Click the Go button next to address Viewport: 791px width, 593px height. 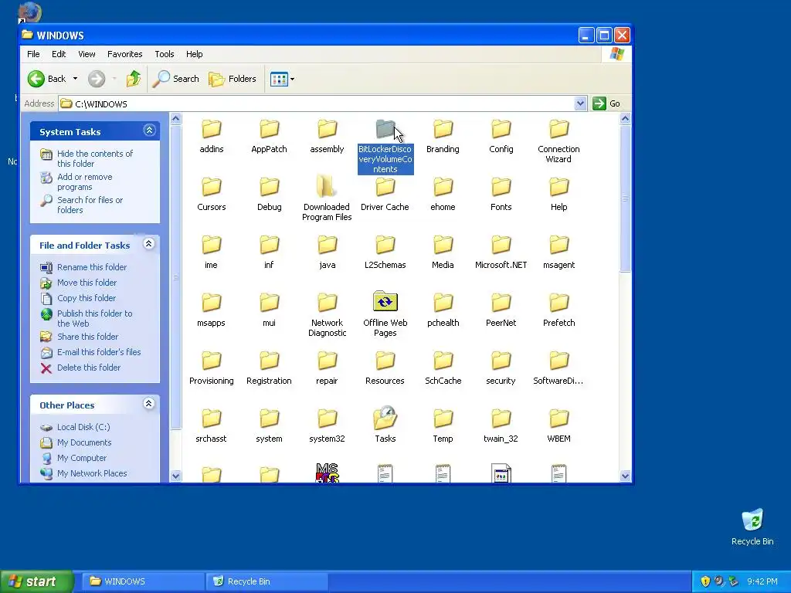[x=607, y=103]
